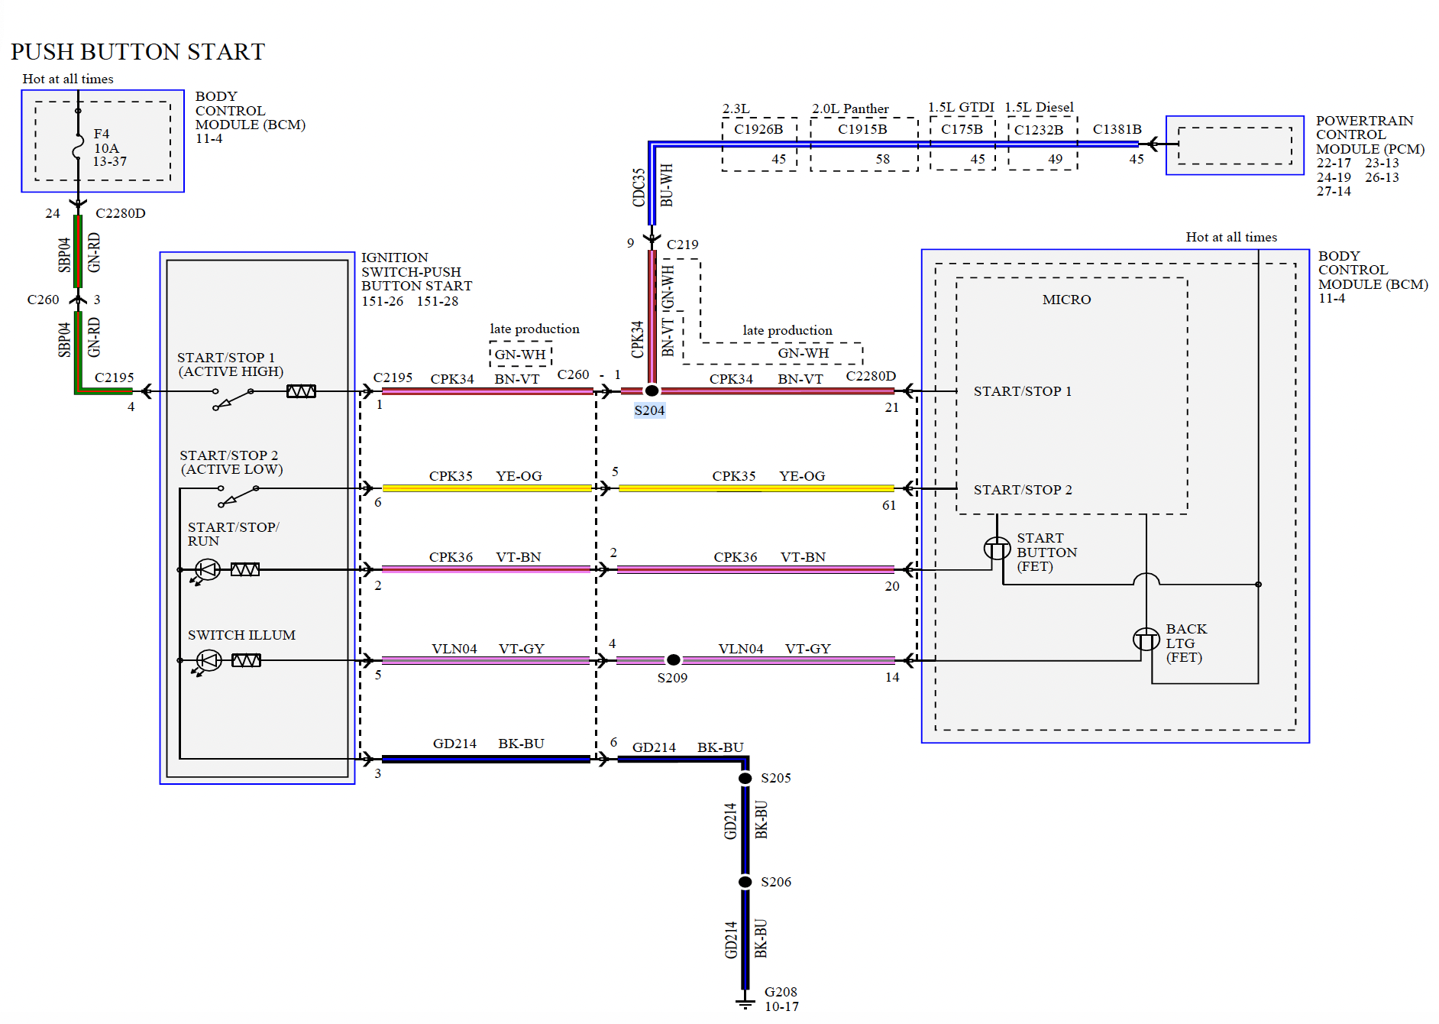Click the C260 connector label on left
This screenshot has height=1024, width=1439.
[43, 300]
